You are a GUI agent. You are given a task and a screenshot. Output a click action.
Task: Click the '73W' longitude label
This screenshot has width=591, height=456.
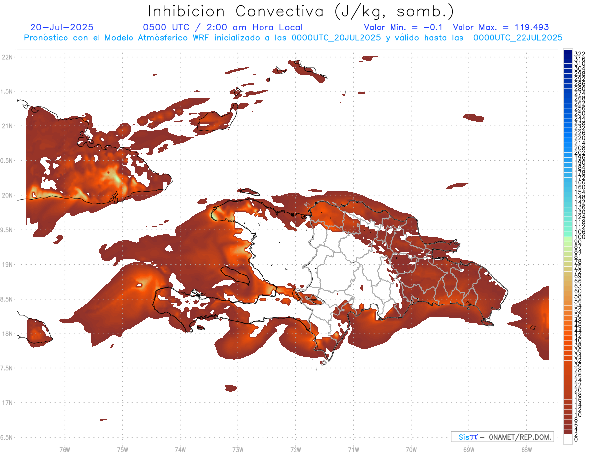(238, 449)
